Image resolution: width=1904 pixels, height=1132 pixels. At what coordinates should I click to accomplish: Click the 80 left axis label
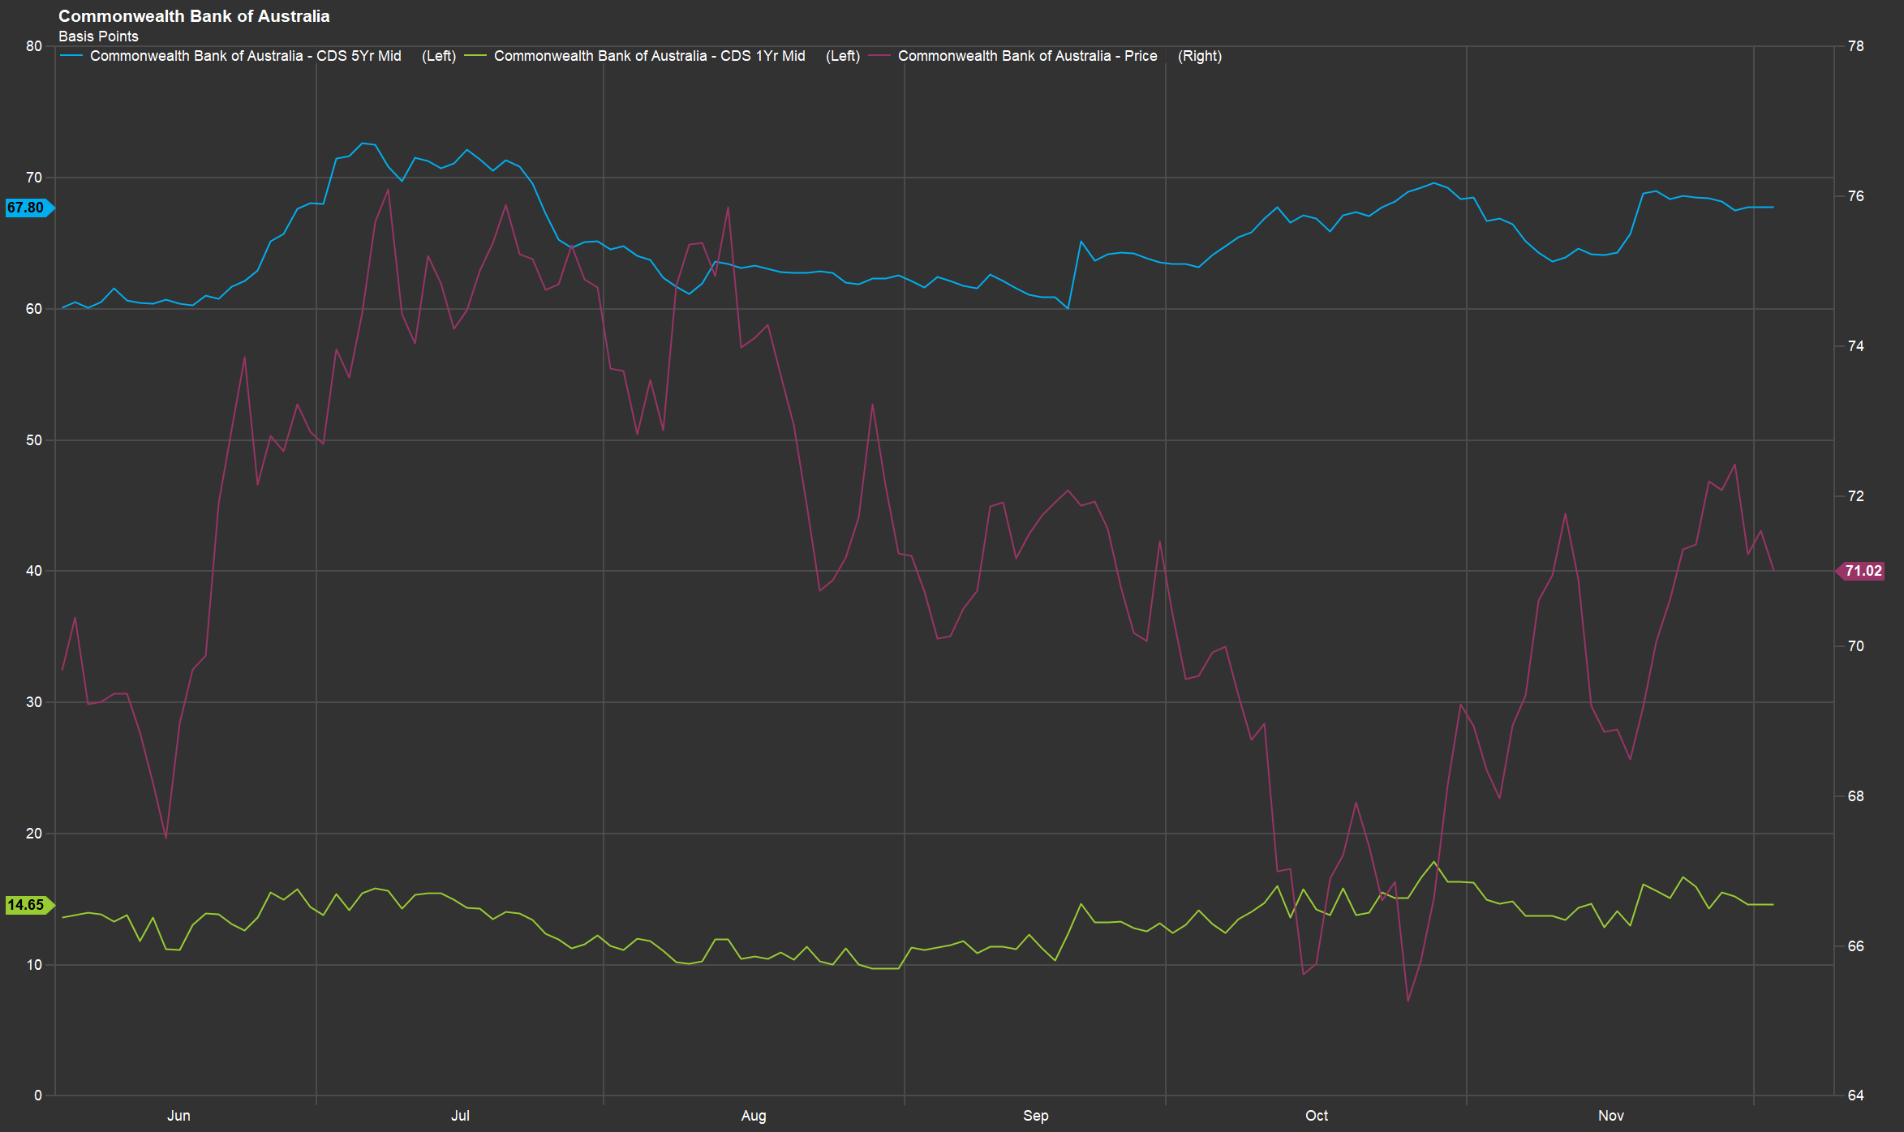34,46
